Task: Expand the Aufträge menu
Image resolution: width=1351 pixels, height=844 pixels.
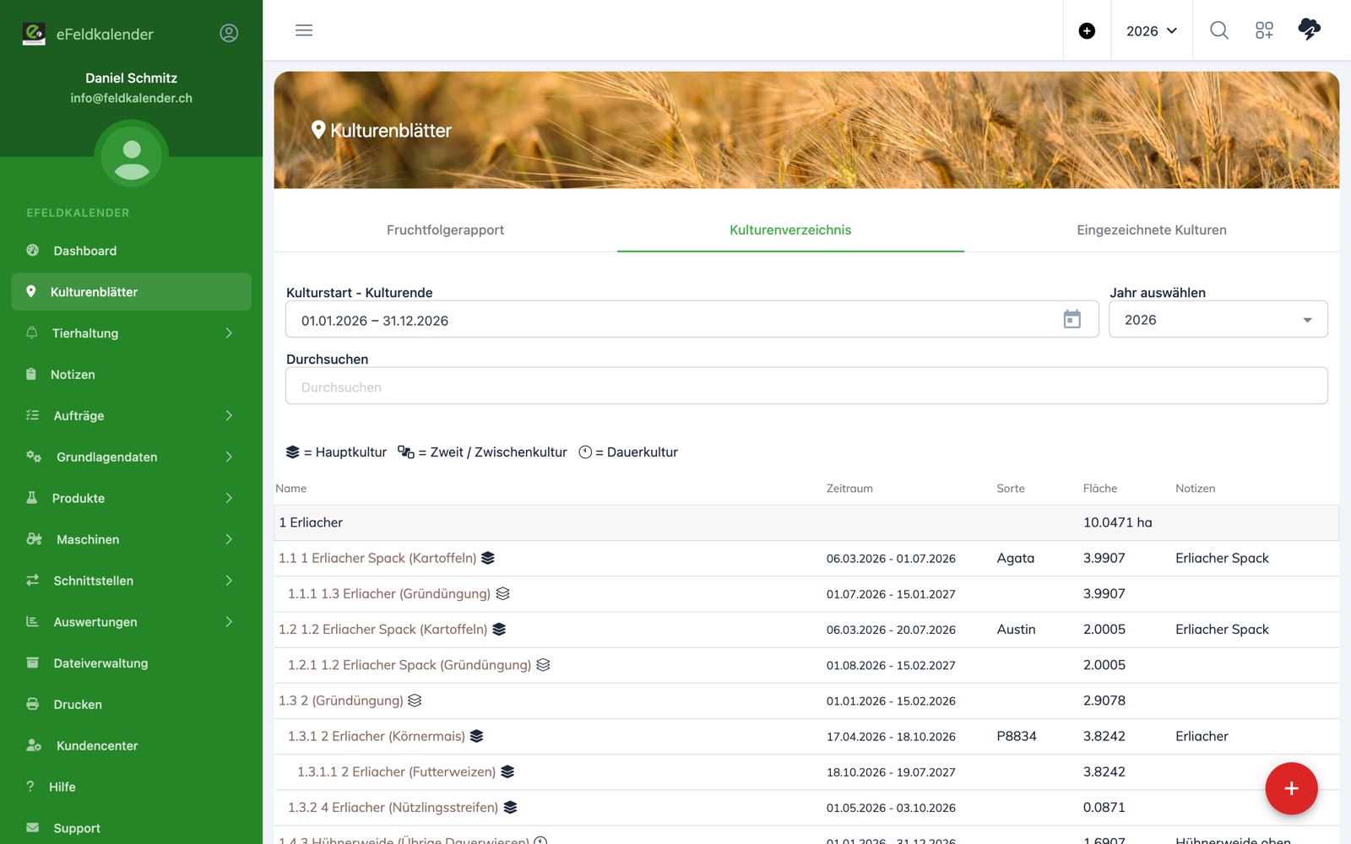Action: 132,415
